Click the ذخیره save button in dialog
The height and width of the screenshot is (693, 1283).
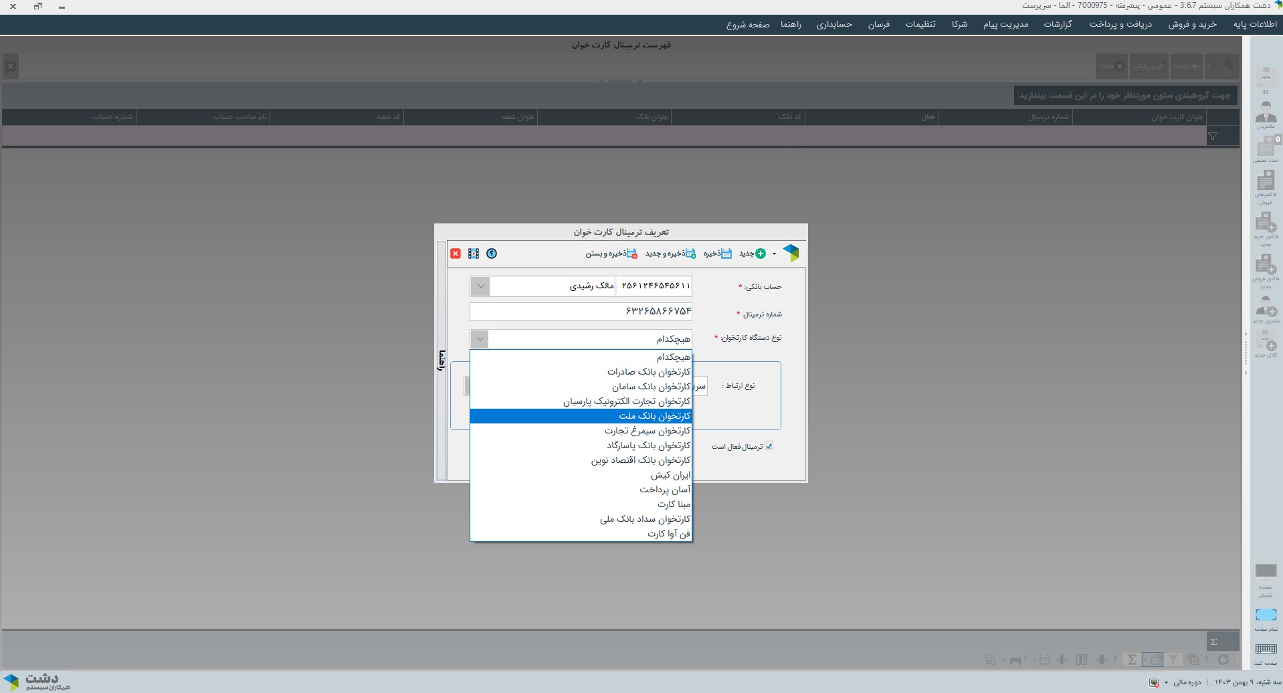coord(718,254)
